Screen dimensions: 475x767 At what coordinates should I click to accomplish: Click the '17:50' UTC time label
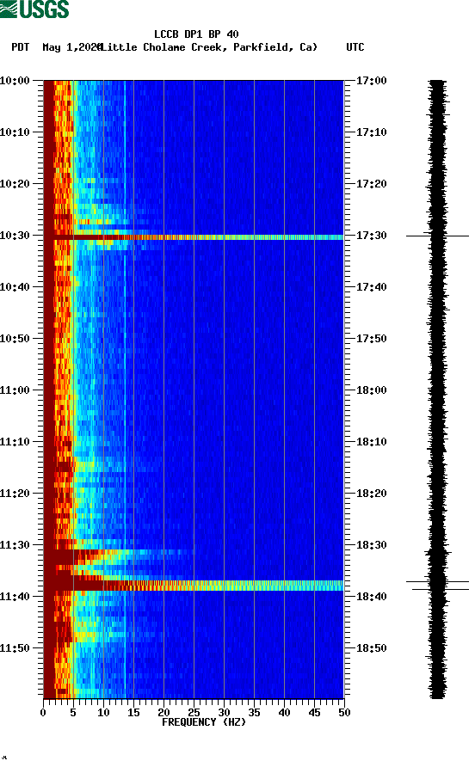click(371, 339)
